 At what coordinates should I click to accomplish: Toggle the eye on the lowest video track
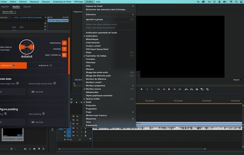click(77, 124)
